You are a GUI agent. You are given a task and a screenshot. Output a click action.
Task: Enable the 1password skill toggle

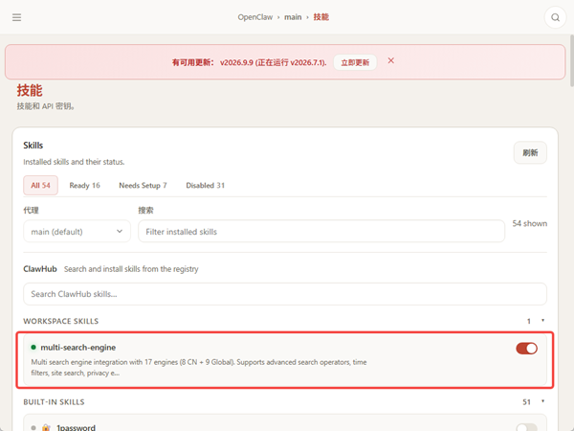click(x=526, y=427)
